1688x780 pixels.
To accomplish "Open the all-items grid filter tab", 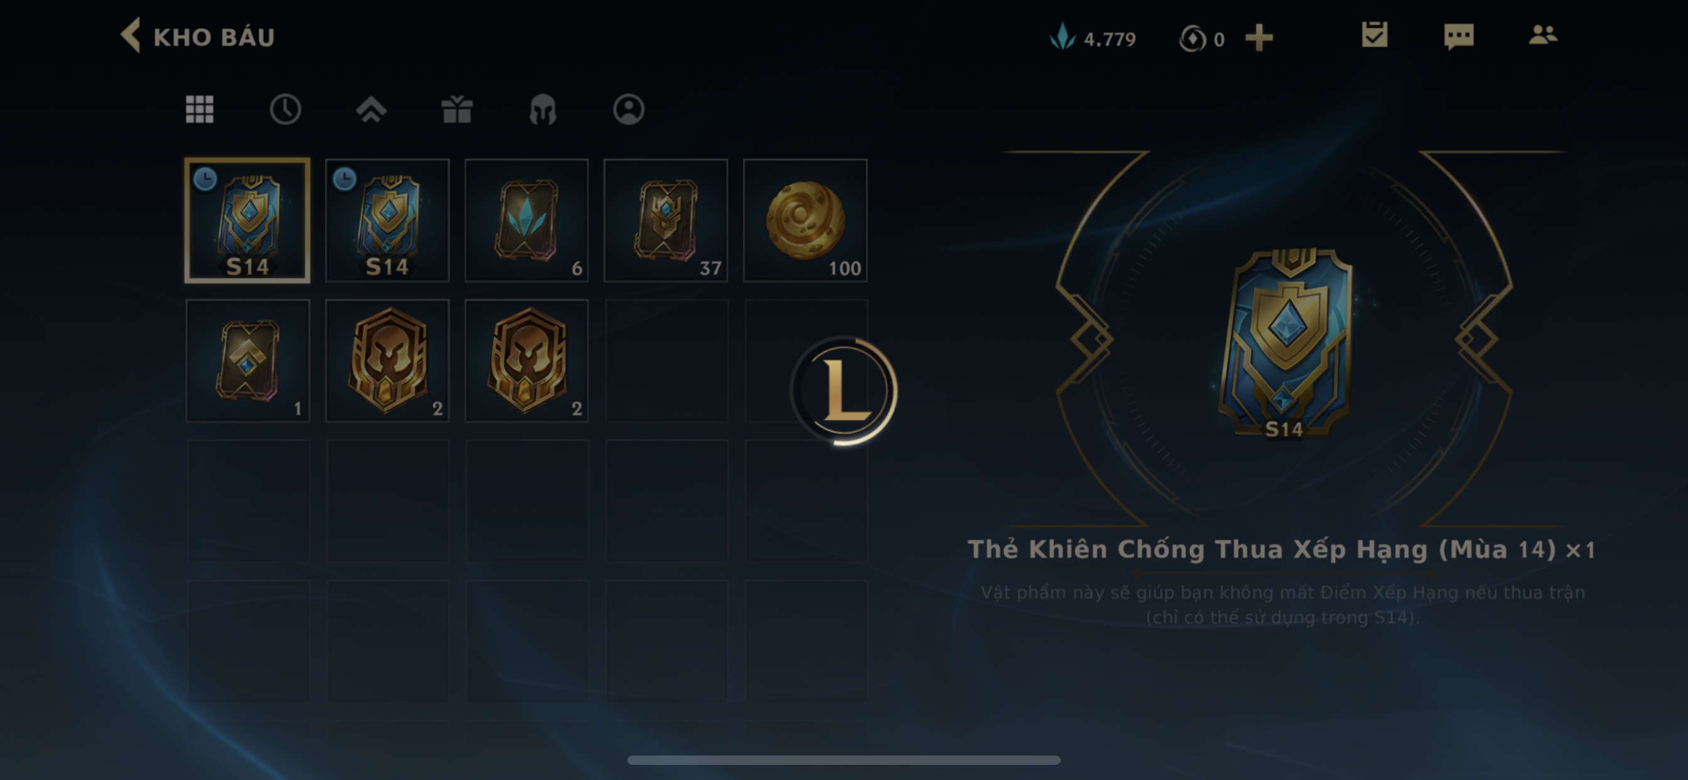I will pos(200,109).
